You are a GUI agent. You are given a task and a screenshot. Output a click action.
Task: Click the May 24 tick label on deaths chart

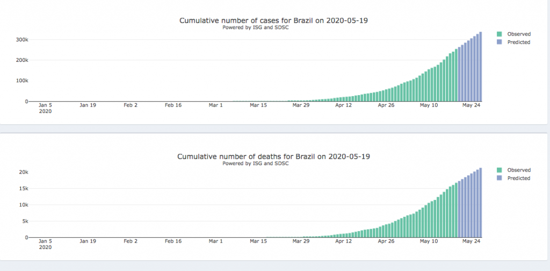[x=471, y=241]
